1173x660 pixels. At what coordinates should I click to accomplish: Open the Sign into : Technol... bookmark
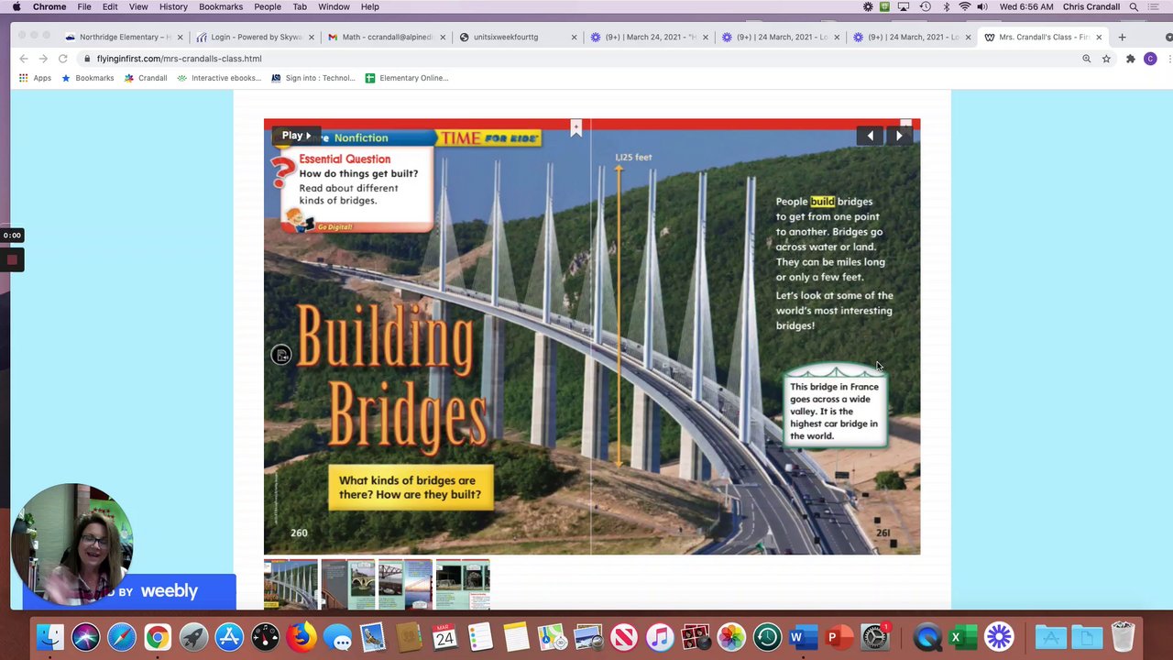312,78
